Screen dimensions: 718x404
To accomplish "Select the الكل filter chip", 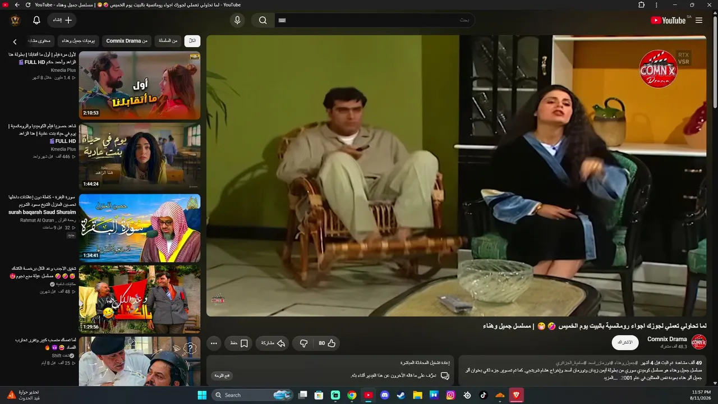I will [192, 40].
